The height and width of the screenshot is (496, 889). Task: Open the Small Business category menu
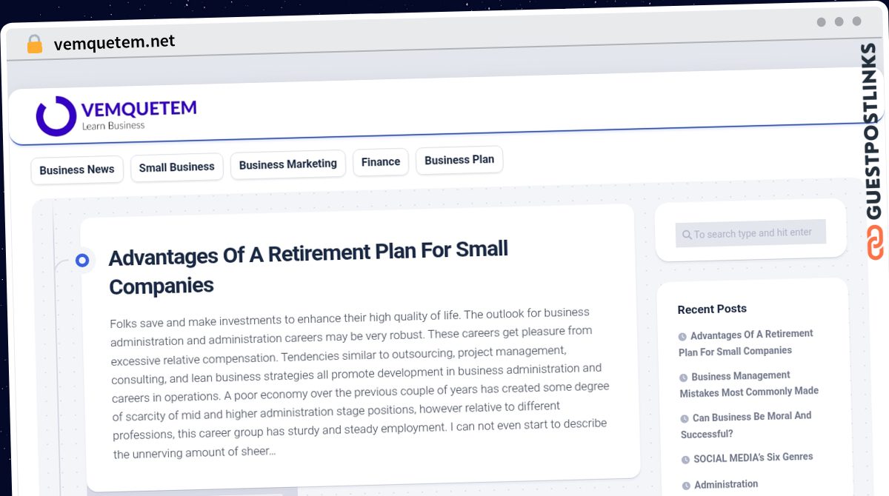176,167
